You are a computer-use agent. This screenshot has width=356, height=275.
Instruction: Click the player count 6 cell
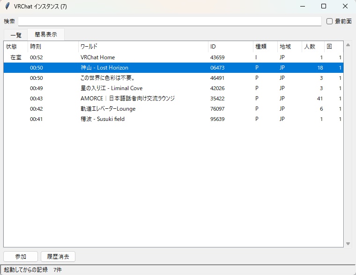click(x=321, y=109)
